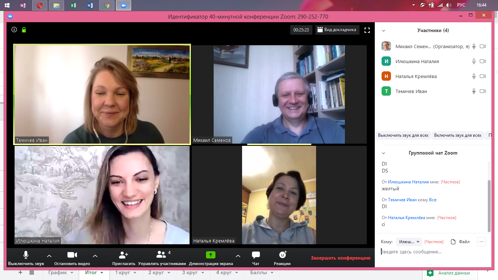Open Google Chrome from taskbar
Screen dimensions: 498x280
[x=107, y=5]
